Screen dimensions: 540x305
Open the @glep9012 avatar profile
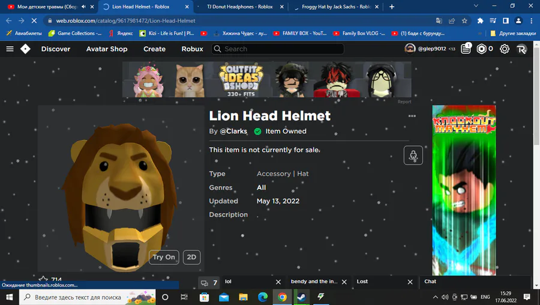pos(410,49)
